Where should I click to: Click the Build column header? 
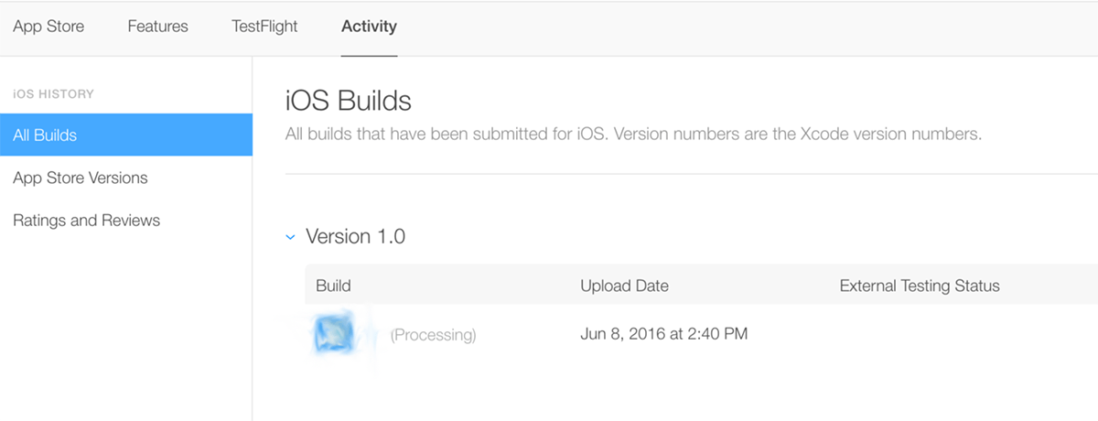[333, 286]
